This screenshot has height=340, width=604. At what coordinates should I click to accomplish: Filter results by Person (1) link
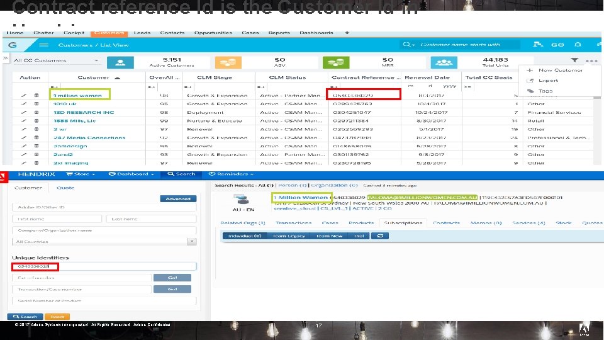coord(293,185)
